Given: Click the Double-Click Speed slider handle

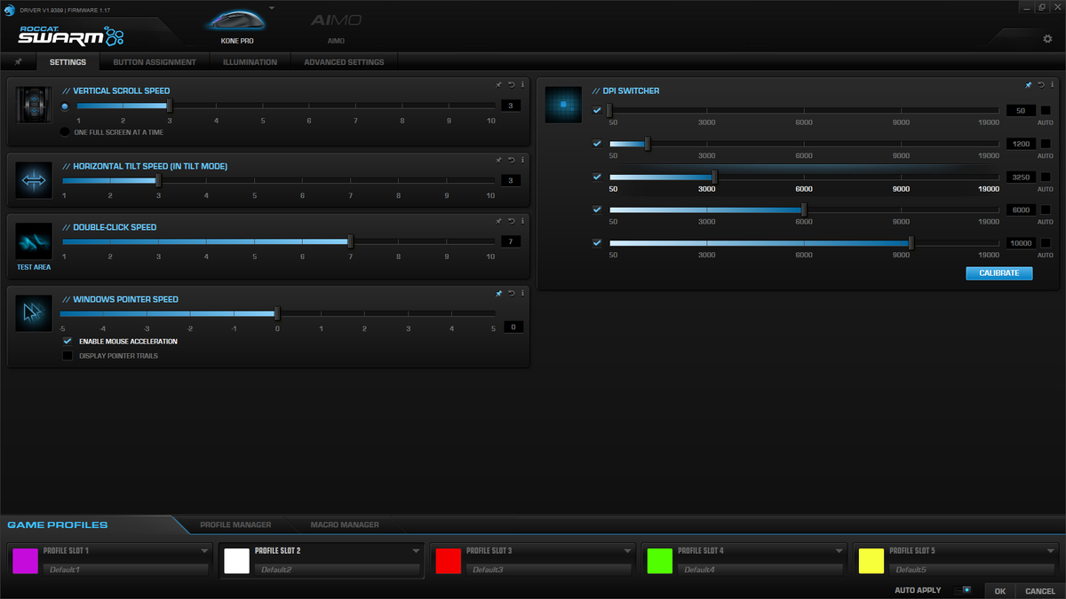Looking at the screenshot, I should [350, 241].
